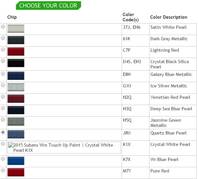The height and width of the screenshot is (179, 198).
Task: Select Lightning Red radio button
Action: 3,49
